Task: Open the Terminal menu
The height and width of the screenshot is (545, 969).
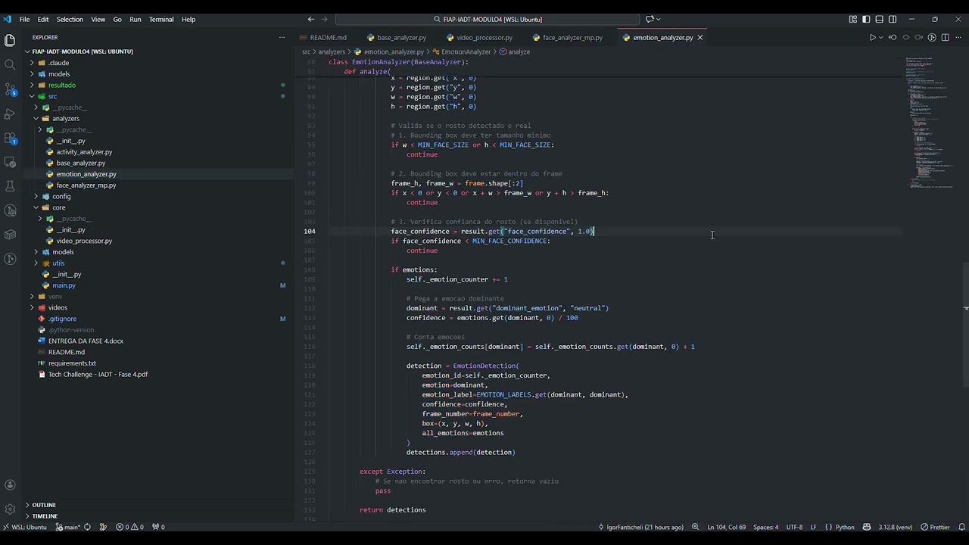Action: pyautogui.click(x=161, y=19)
